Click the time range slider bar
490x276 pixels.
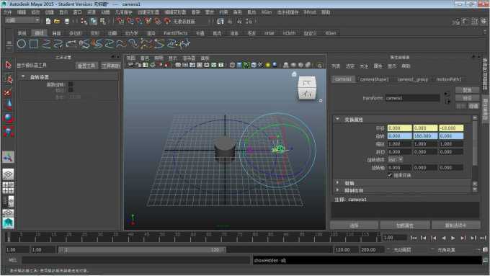pos(141,250)
